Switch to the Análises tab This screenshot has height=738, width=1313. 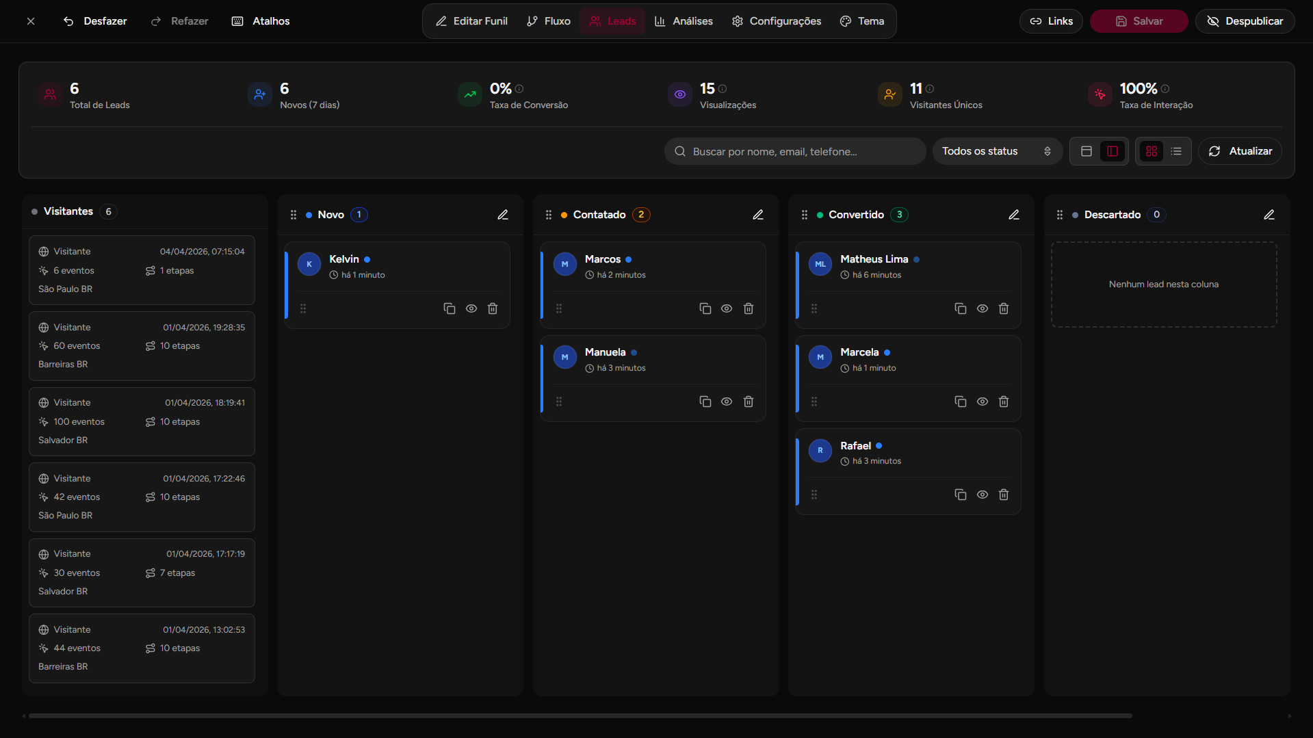click(684, 21)
